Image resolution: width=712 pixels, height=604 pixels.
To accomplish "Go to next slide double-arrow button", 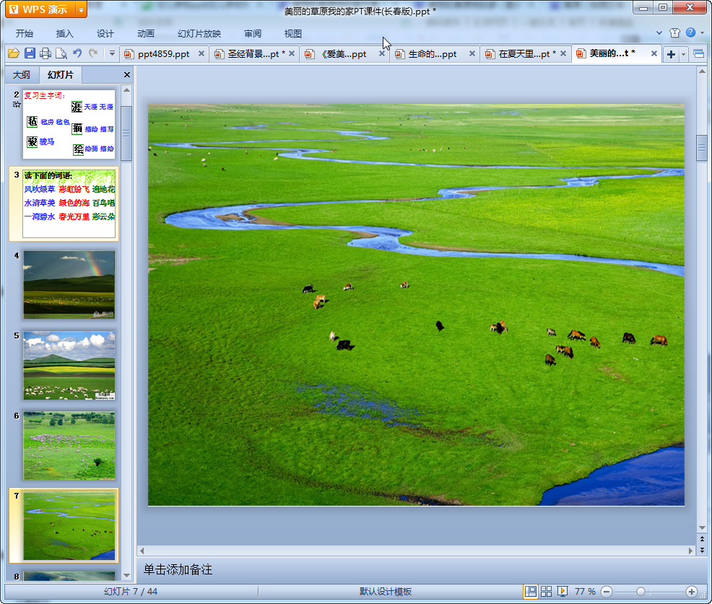I will pos(702,550).
